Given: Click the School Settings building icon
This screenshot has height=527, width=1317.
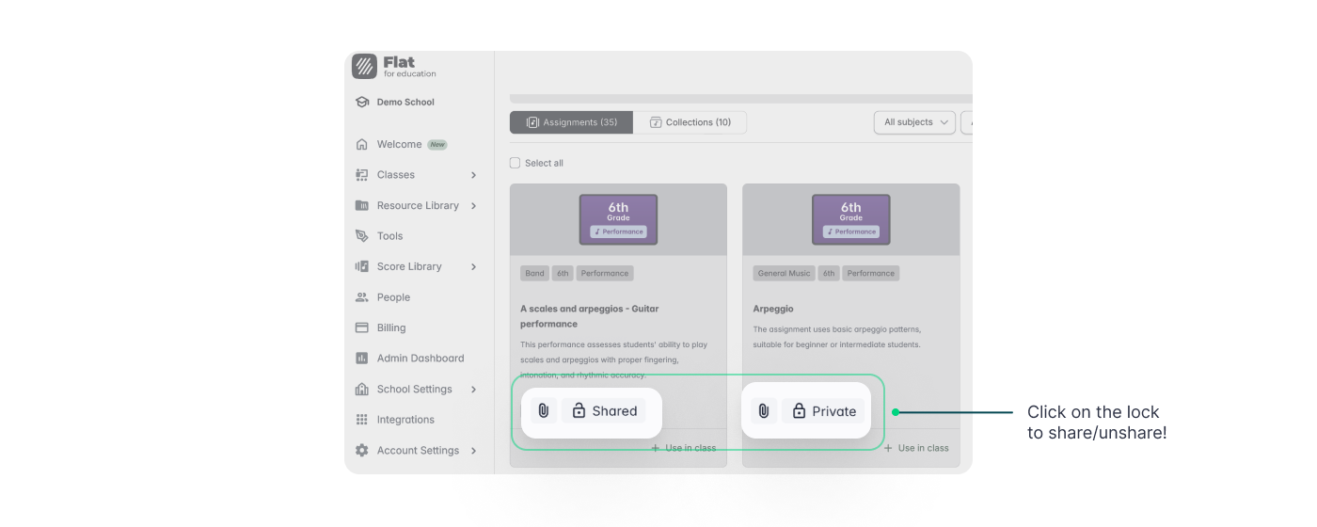Looking at the screenshot, I should 362,390.
